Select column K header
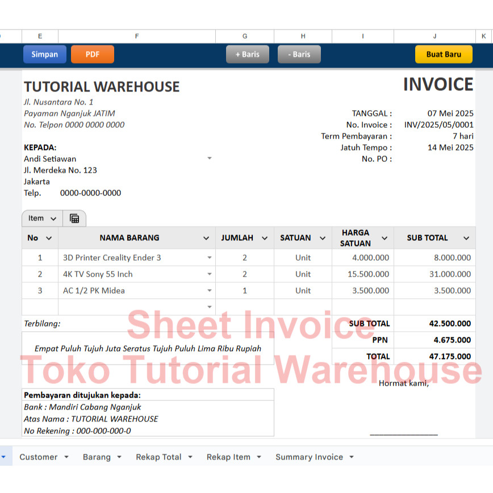The height and width of the screenshot is (493, 493). click(484, 36)
